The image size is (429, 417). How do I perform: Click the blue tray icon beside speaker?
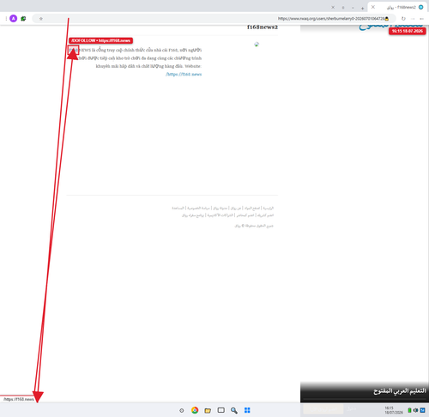[x=422, y=410]
